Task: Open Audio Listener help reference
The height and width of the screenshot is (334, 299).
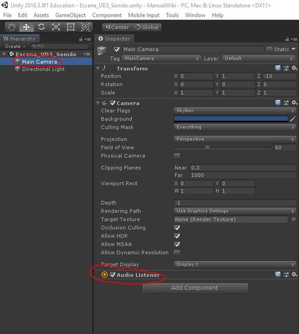Action: click(277, 274)
